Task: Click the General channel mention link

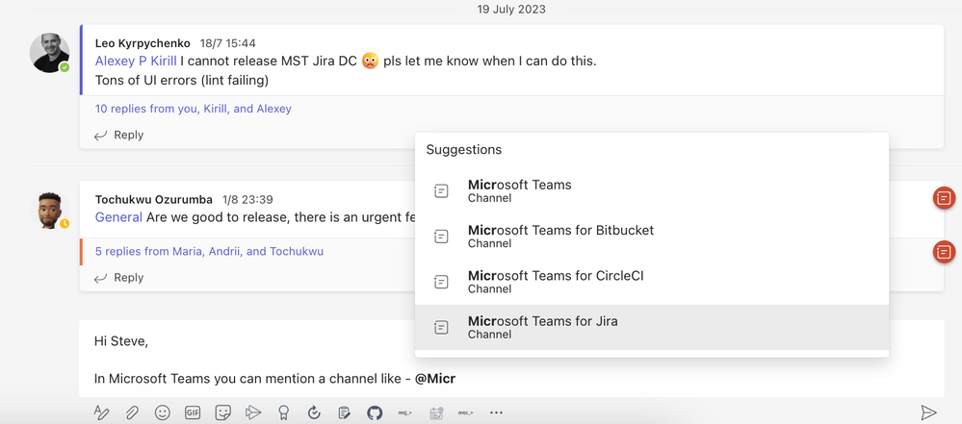Action: pyautogui.click(x=118, y=217)
